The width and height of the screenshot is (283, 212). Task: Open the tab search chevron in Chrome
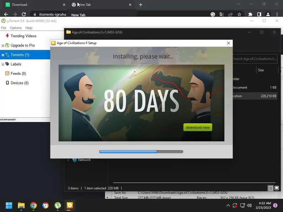(239, 4)
